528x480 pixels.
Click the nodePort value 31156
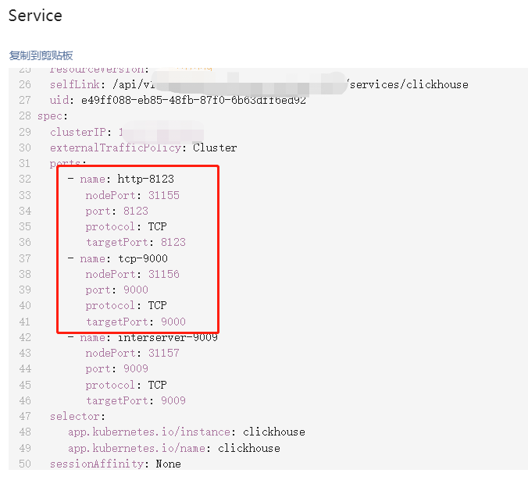163,274
